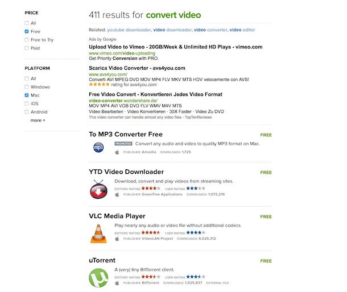Click the Apple icon under To MP3 Converter
Image resolution: width=347 pixels, height=292 pixels.
click(117, 152)
